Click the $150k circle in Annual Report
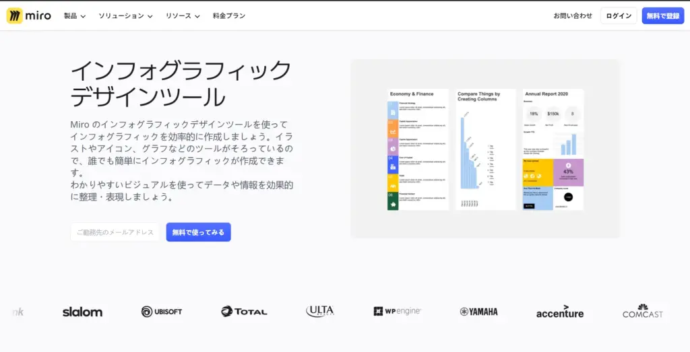Viewport: 690px width, 352px height. coord(553,114)
